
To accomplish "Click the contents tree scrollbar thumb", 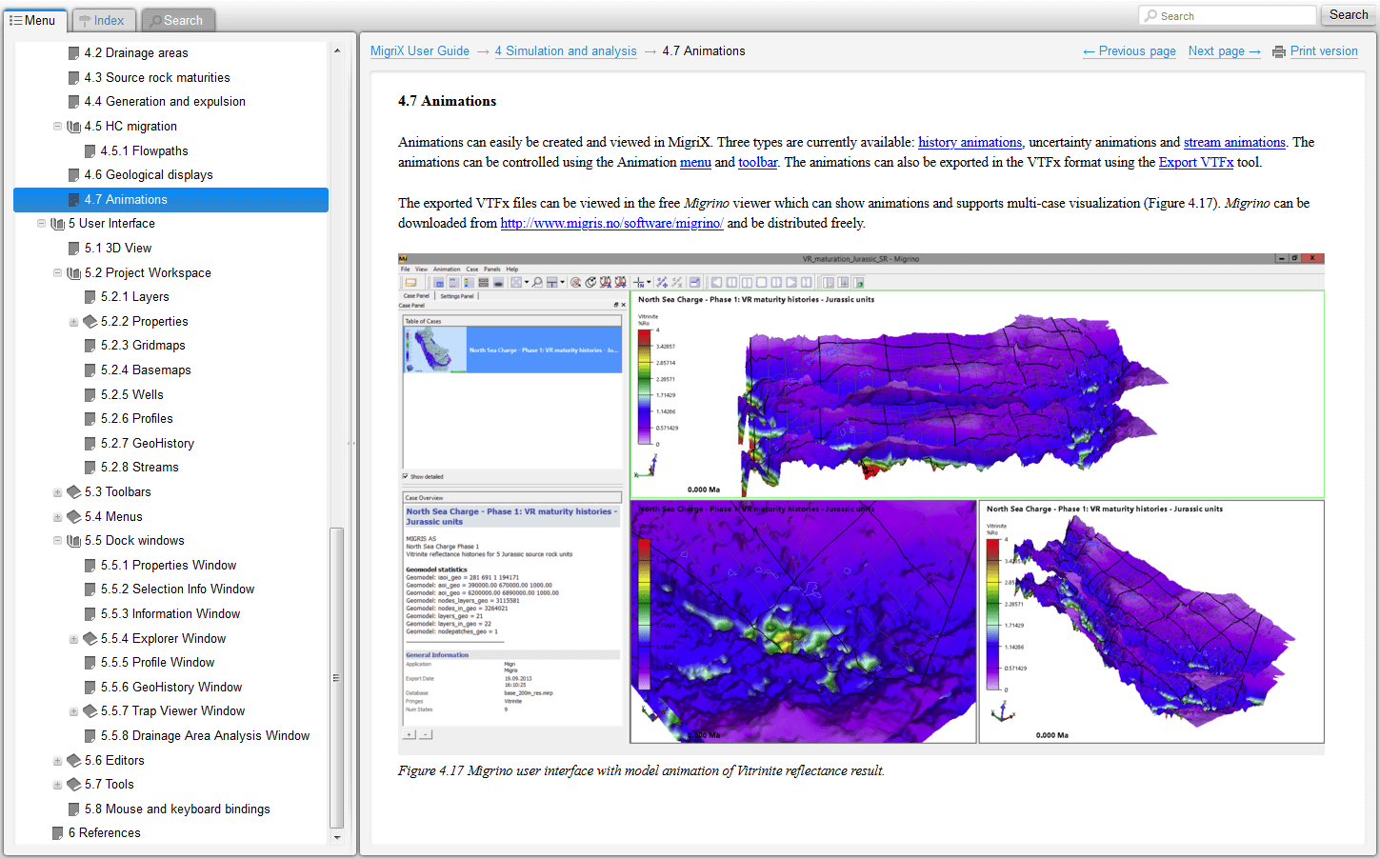I will pos(336,678).
